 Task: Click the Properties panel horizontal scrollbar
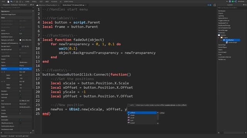pos(16,133)
